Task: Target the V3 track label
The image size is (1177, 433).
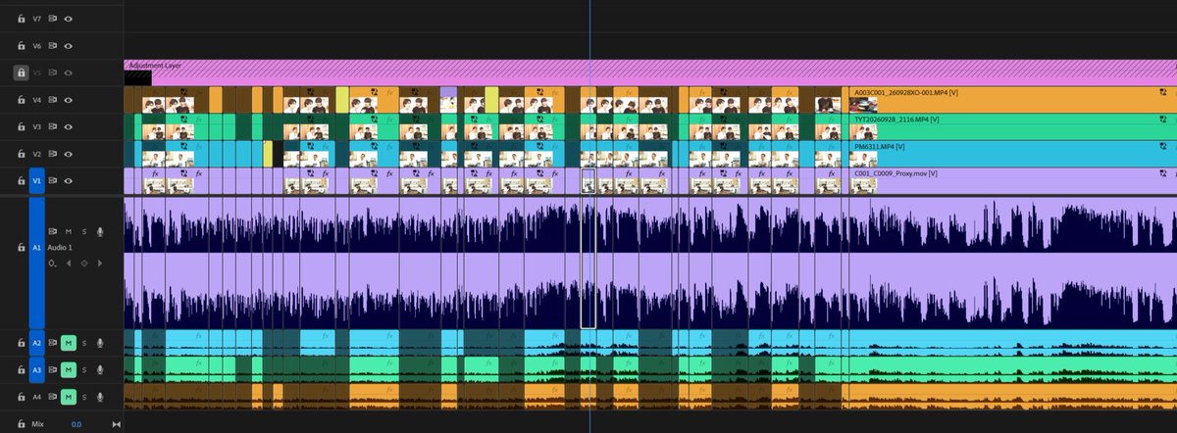Action: click(x=37, y=126)
